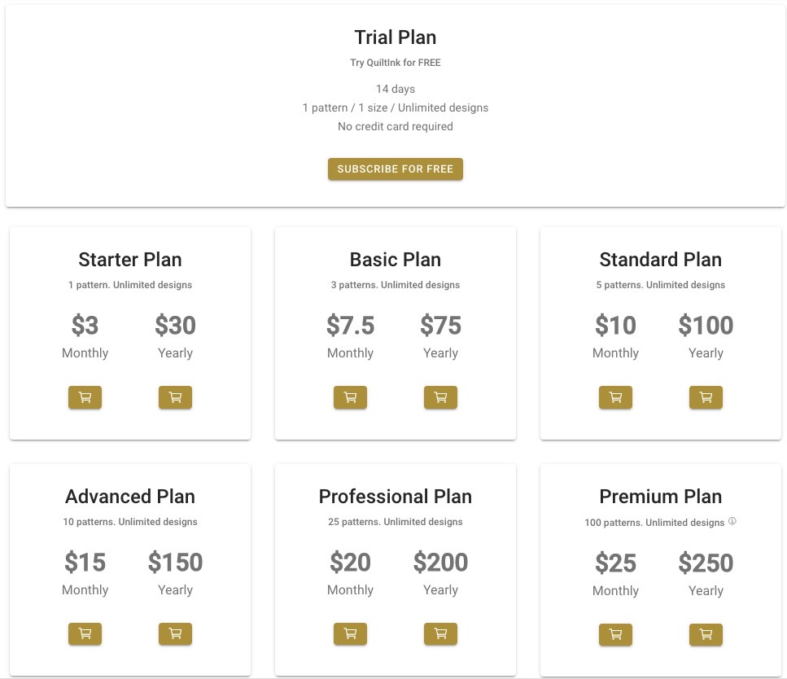Add Advanced Plan monthly to cart

85,633
